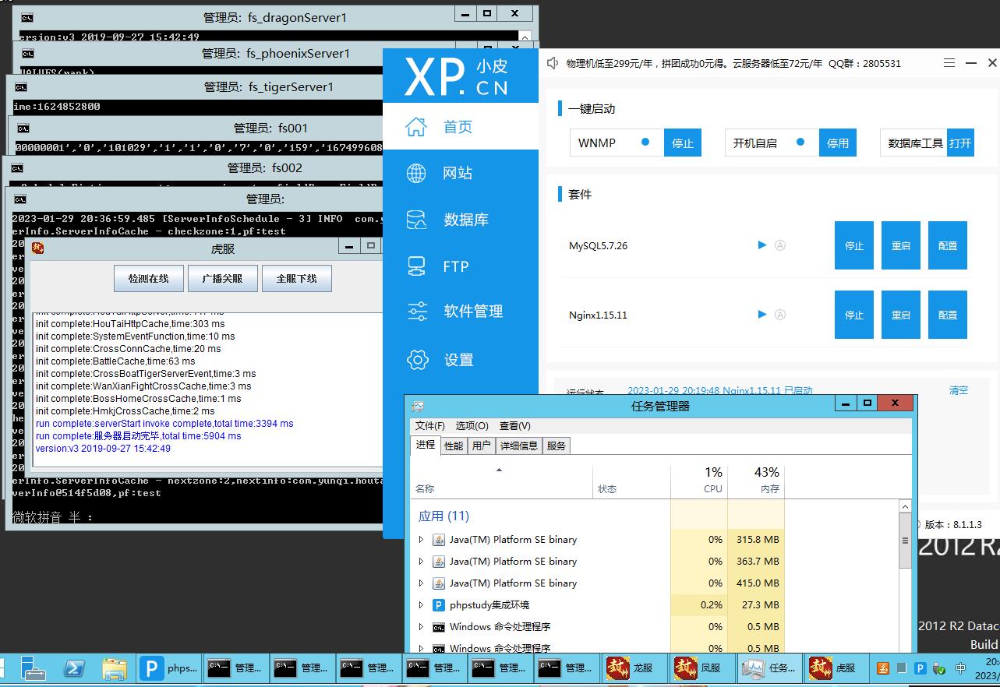Click Task Manager vertical scrollbar thumb
Screen dimensions: 1000x687
pyautogui.click(x=905, y=541)
